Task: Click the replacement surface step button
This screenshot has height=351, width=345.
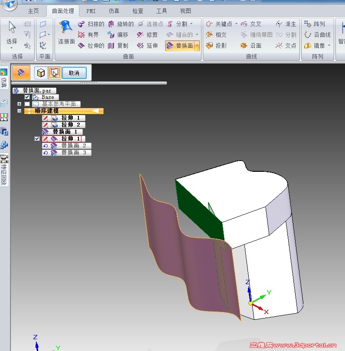Action: [x=55, y=73]
